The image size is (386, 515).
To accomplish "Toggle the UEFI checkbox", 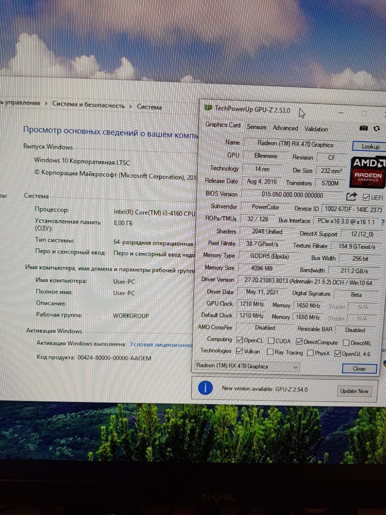I will (x=366, y=197).
